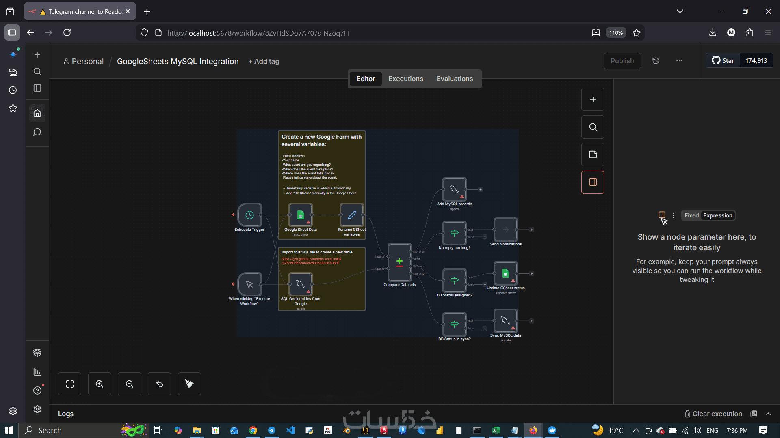Screen dimensions: 780x438
Task: Open the Add MySQL records node
Action: coord(454,189)
